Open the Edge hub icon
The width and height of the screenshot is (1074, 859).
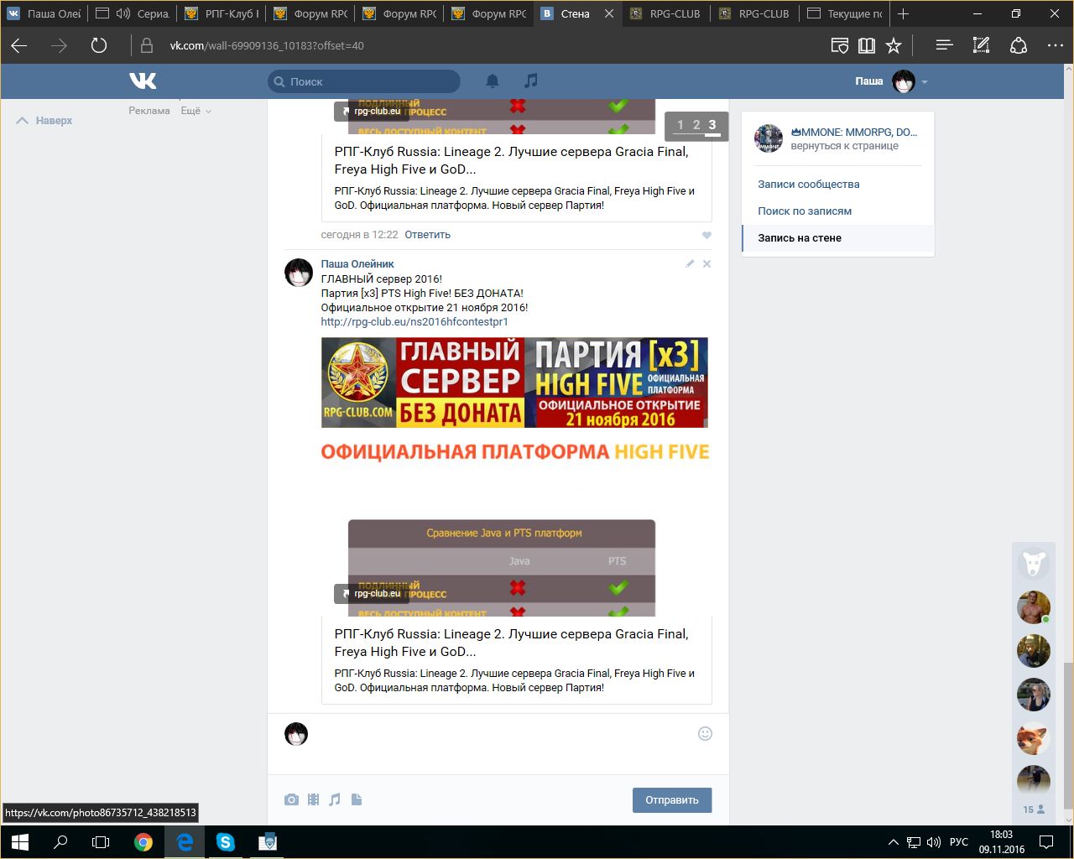(944, 45)
